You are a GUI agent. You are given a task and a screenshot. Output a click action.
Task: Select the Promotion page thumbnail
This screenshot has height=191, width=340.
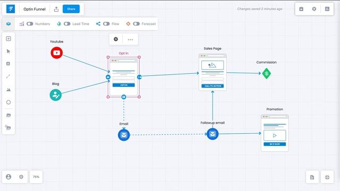275,133
